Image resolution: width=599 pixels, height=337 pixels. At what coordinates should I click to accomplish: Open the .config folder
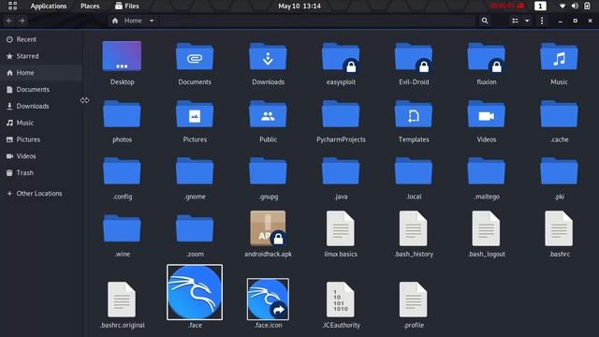[x=122, y=171]
